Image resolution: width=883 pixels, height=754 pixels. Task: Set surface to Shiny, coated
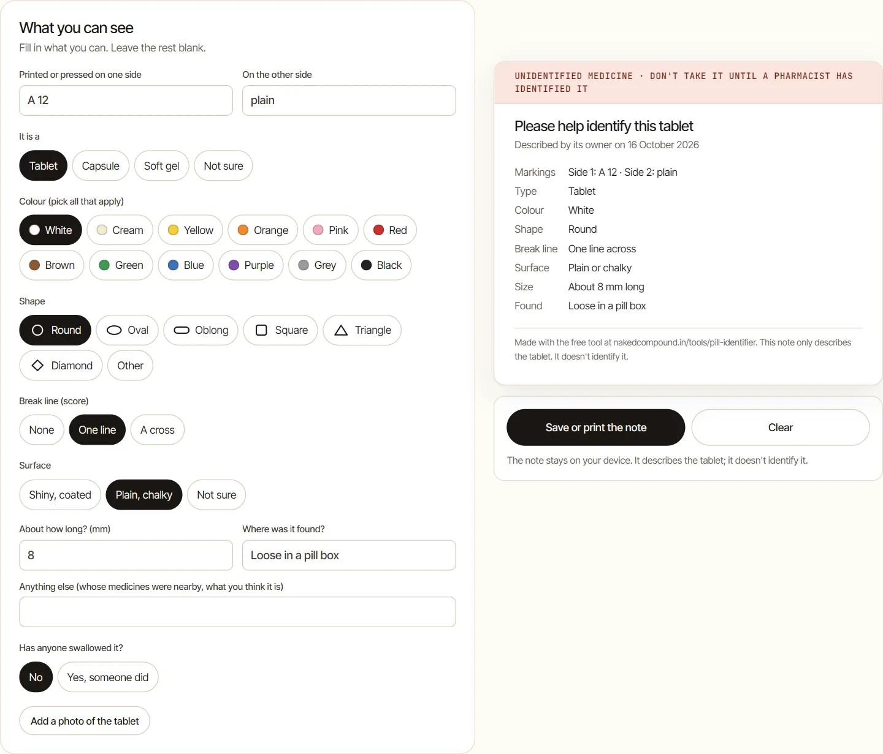60,495
